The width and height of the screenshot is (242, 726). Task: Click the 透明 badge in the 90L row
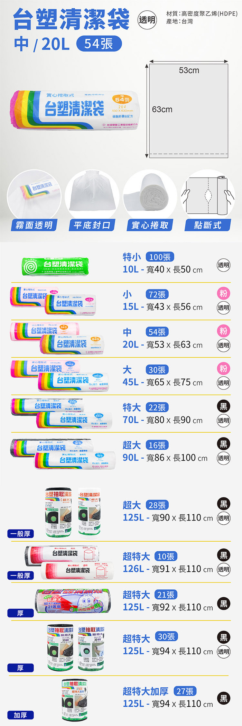tap(223, 458)
